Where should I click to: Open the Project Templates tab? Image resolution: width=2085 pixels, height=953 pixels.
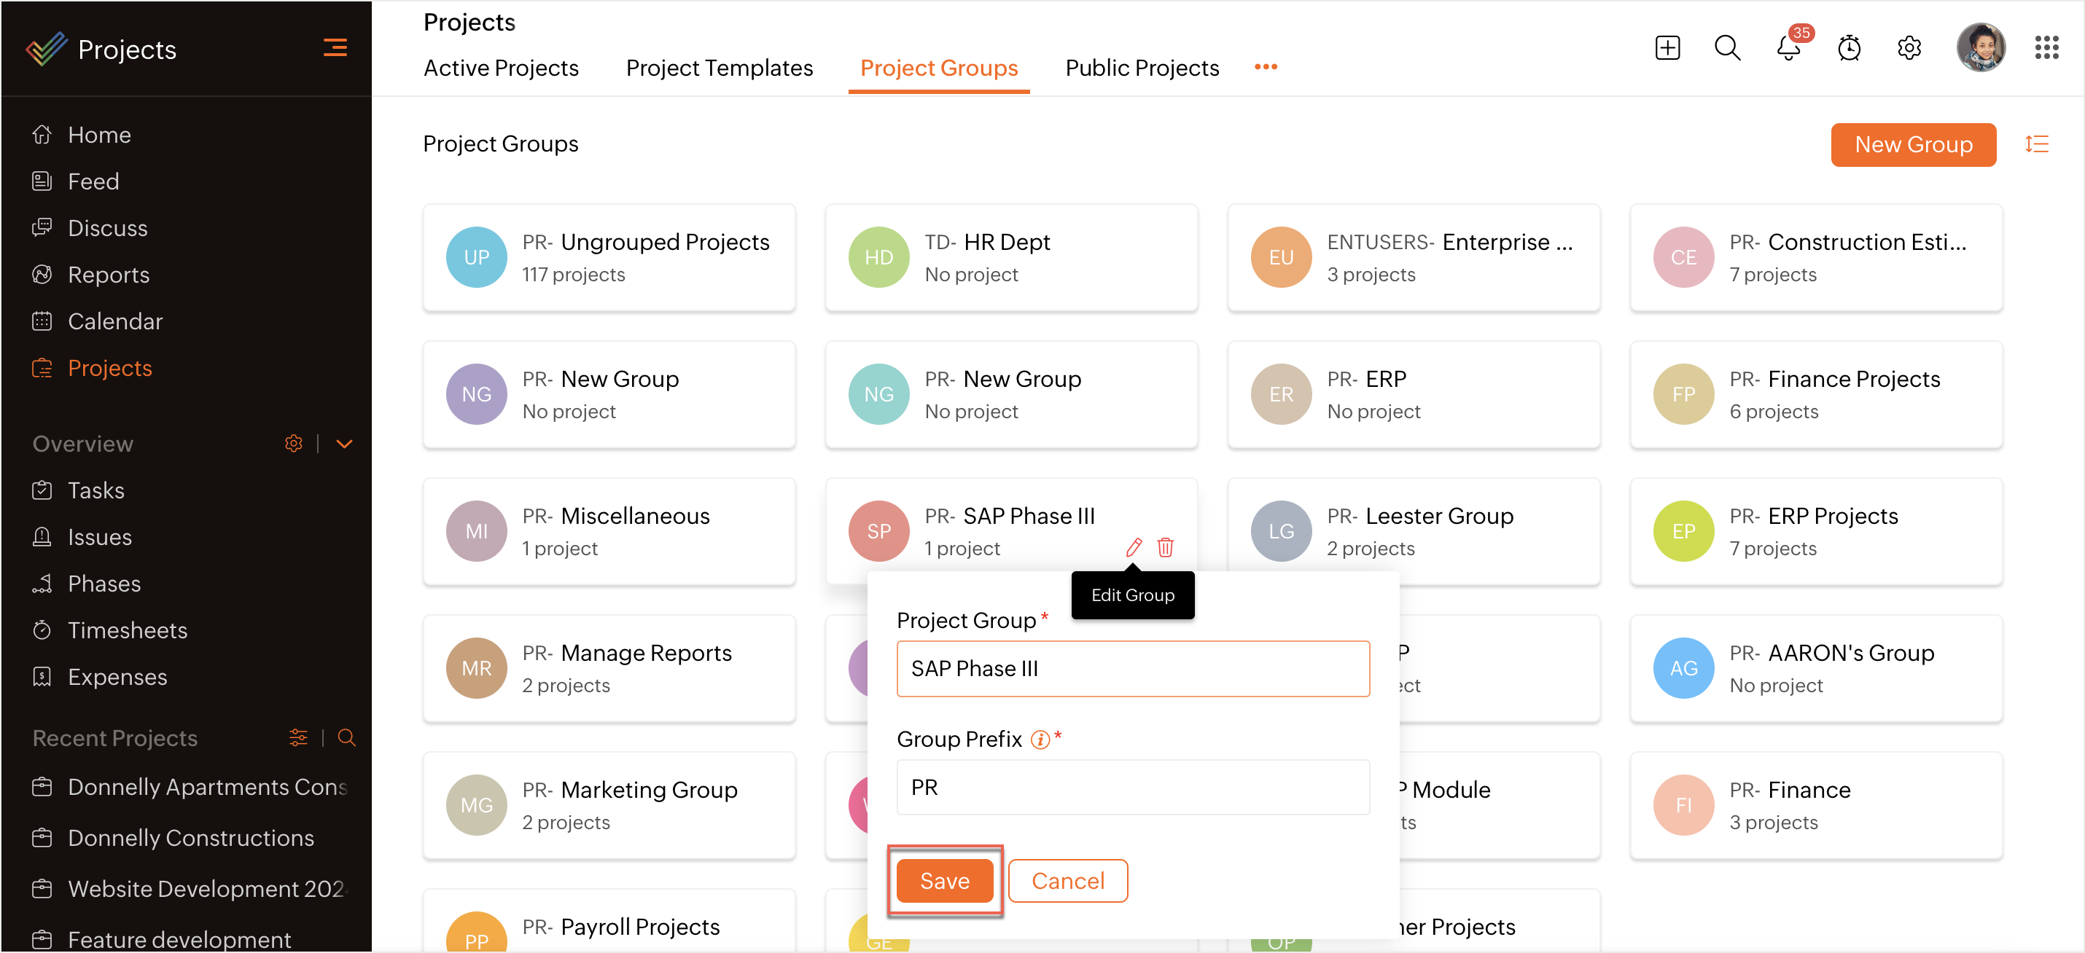point(719,68)
